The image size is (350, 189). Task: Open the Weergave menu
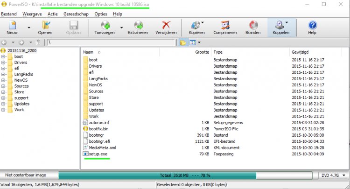(x=32, y=14)
